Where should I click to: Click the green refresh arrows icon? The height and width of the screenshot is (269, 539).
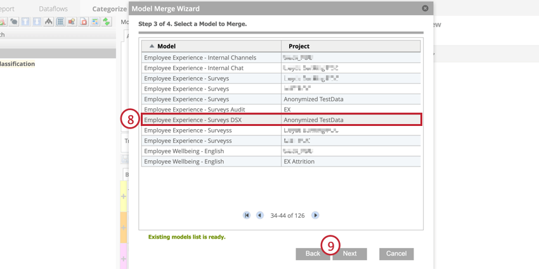click(105, 21)
